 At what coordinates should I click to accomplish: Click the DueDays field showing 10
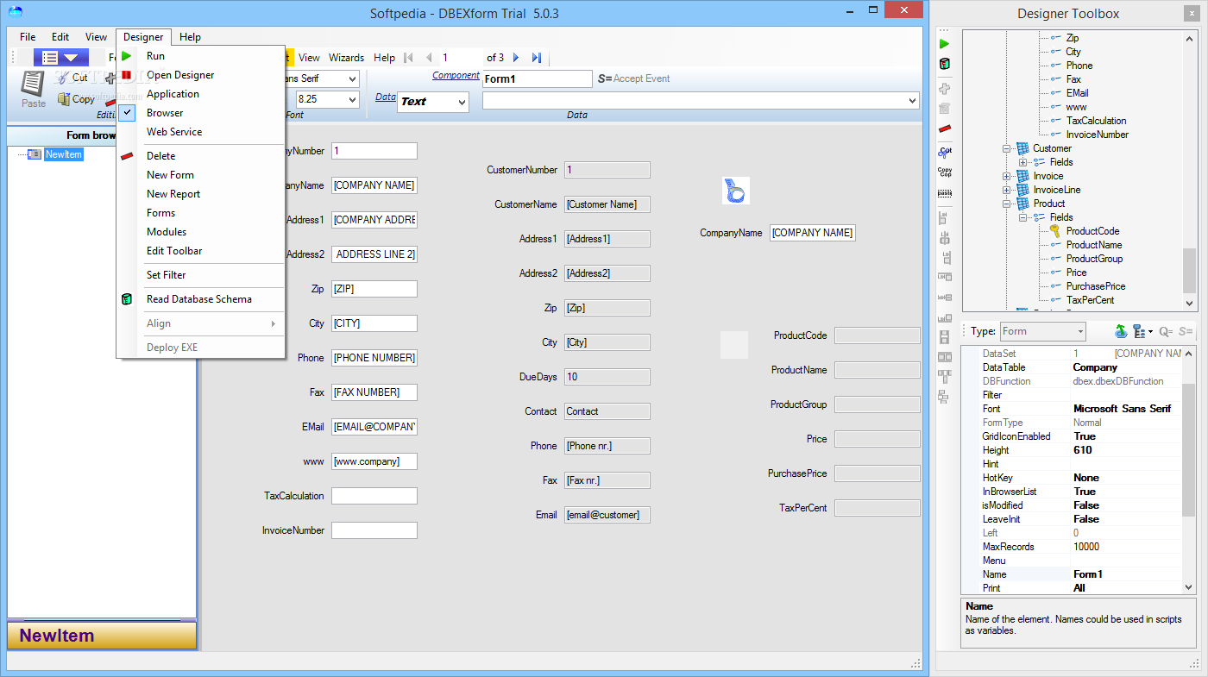point(607,377)
